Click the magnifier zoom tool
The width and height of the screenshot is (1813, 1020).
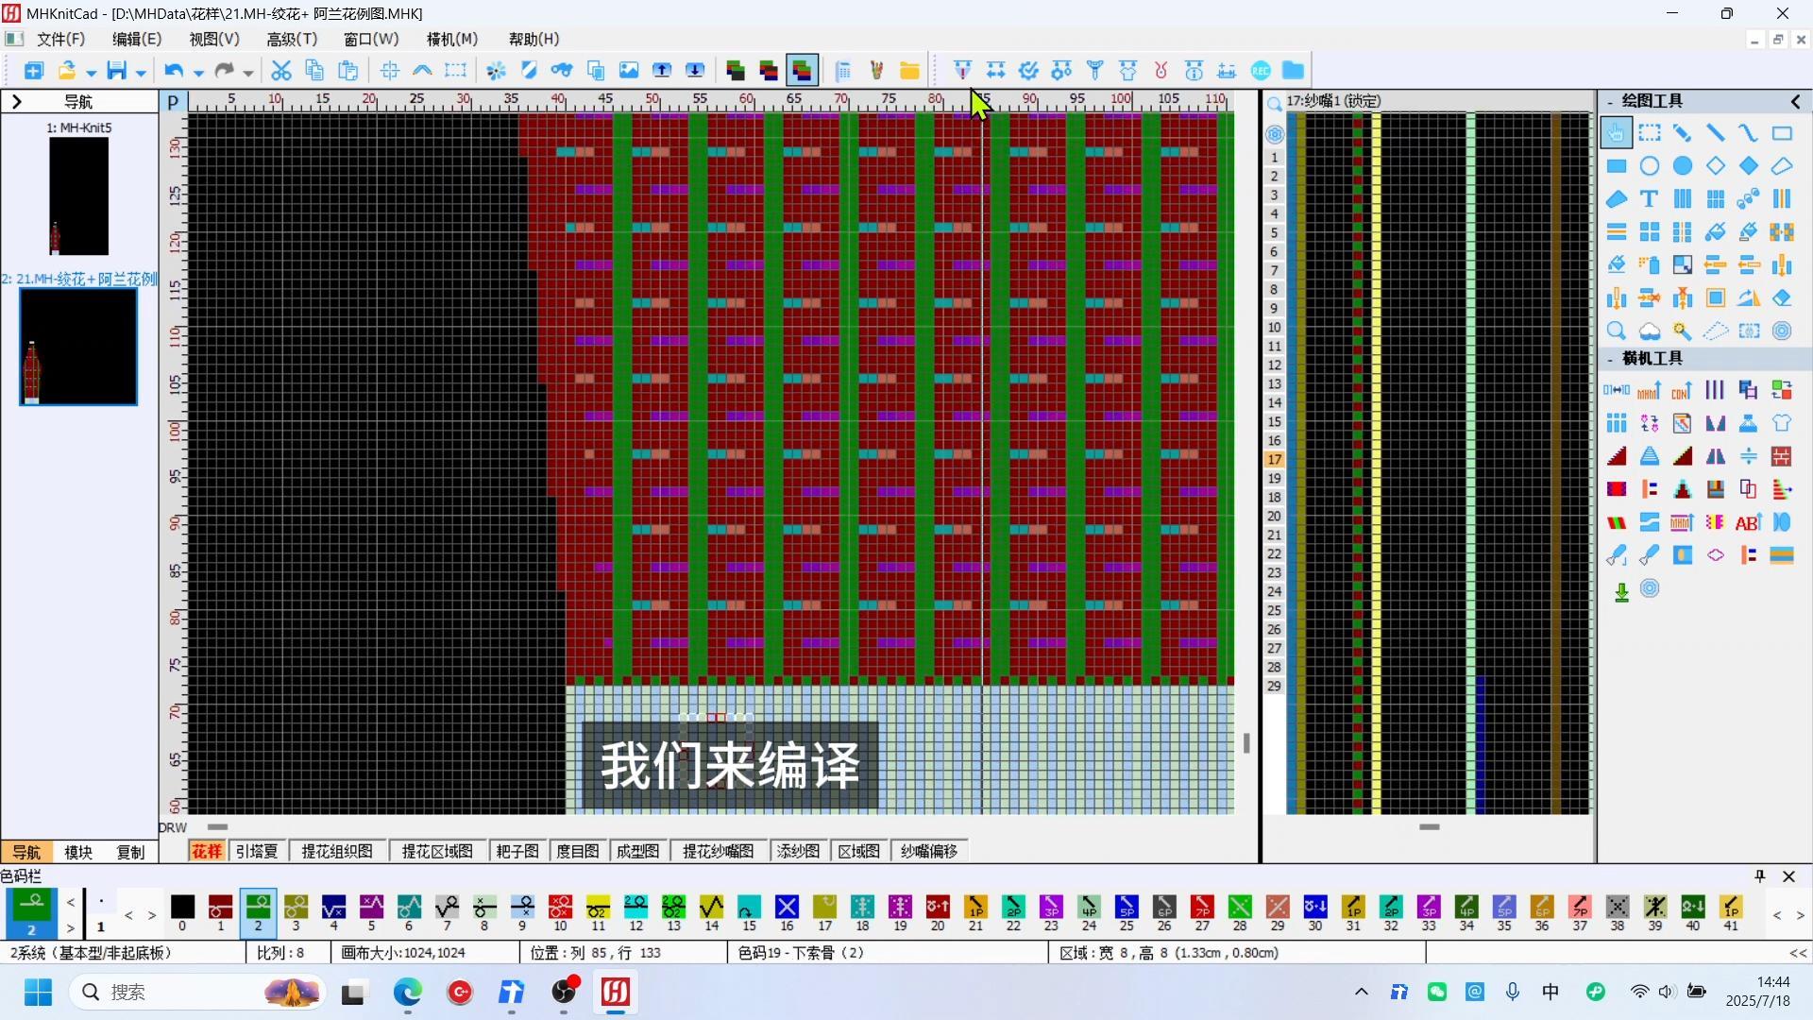pos(1616,331)
